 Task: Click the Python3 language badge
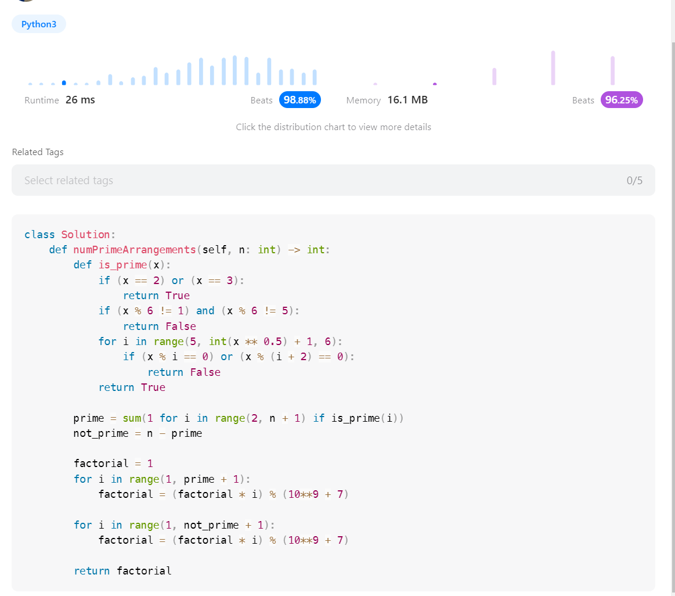click(38, 24)
